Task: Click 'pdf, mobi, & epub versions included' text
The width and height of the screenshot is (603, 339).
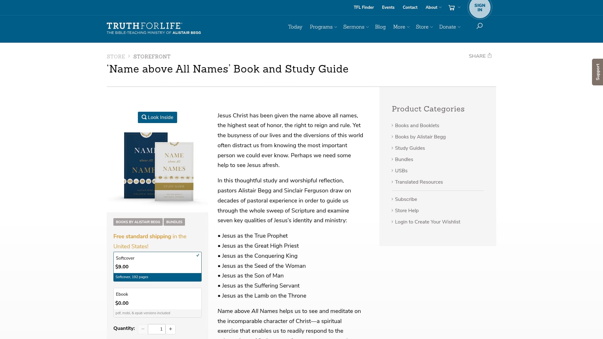Action: 143,313
